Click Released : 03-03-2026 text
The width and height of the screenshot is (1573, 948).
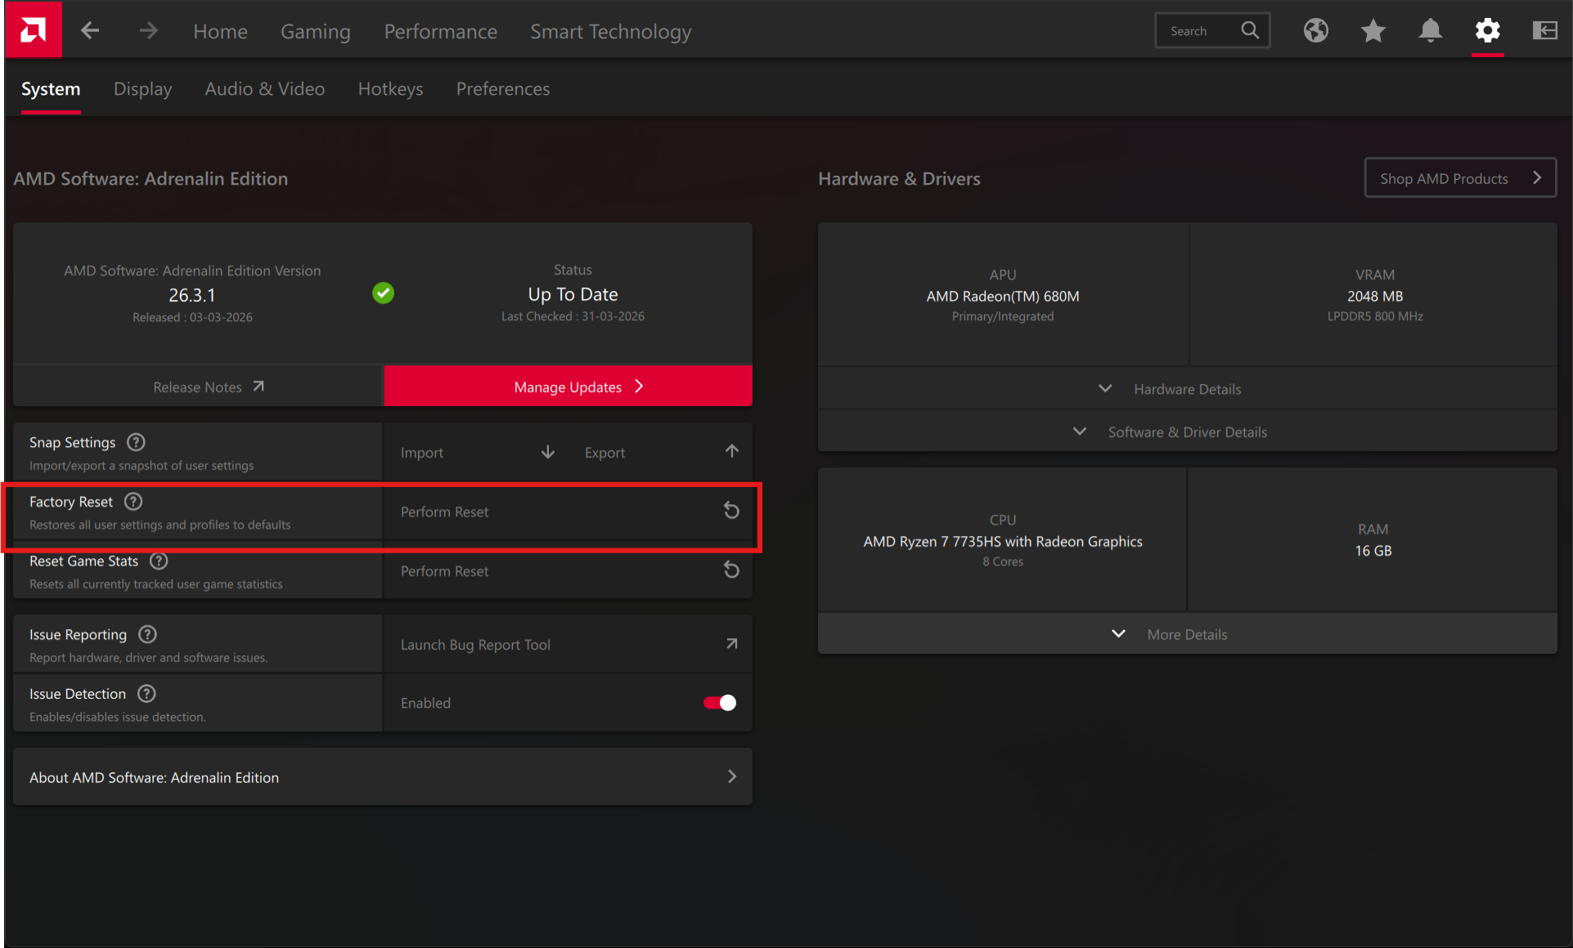coord(192,317)
